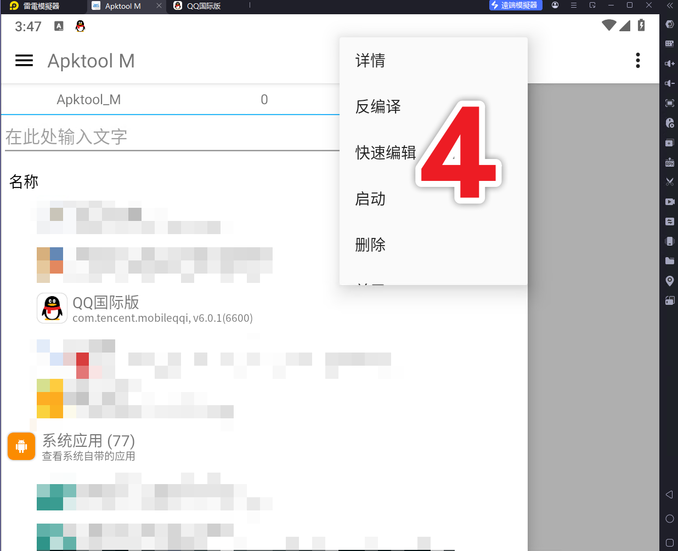This screenshot has height=551, width=678.
Task: Open keyboard mapping in sidebar
Action: [669, 44]
